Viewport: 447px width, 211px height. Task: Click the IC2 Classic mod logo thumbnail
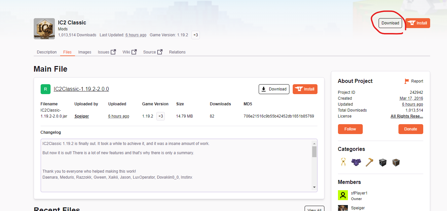[44, 29]
